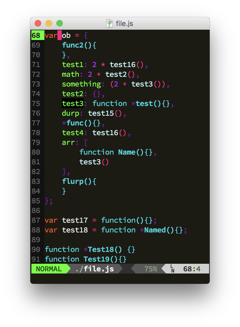The height and width of the screenshot is (327, 240).
Task: Click opening bracket '[' on line 79
Action: tap(86, 142)
